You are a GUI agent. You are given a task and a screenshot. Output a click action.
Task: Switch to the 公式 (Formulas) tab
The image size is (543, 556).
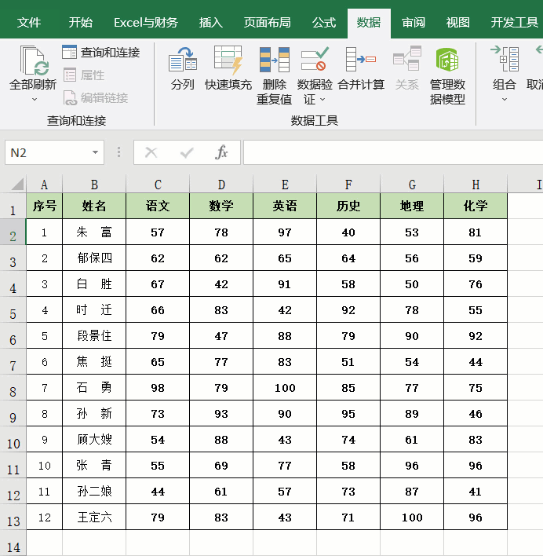pos(324,22)
